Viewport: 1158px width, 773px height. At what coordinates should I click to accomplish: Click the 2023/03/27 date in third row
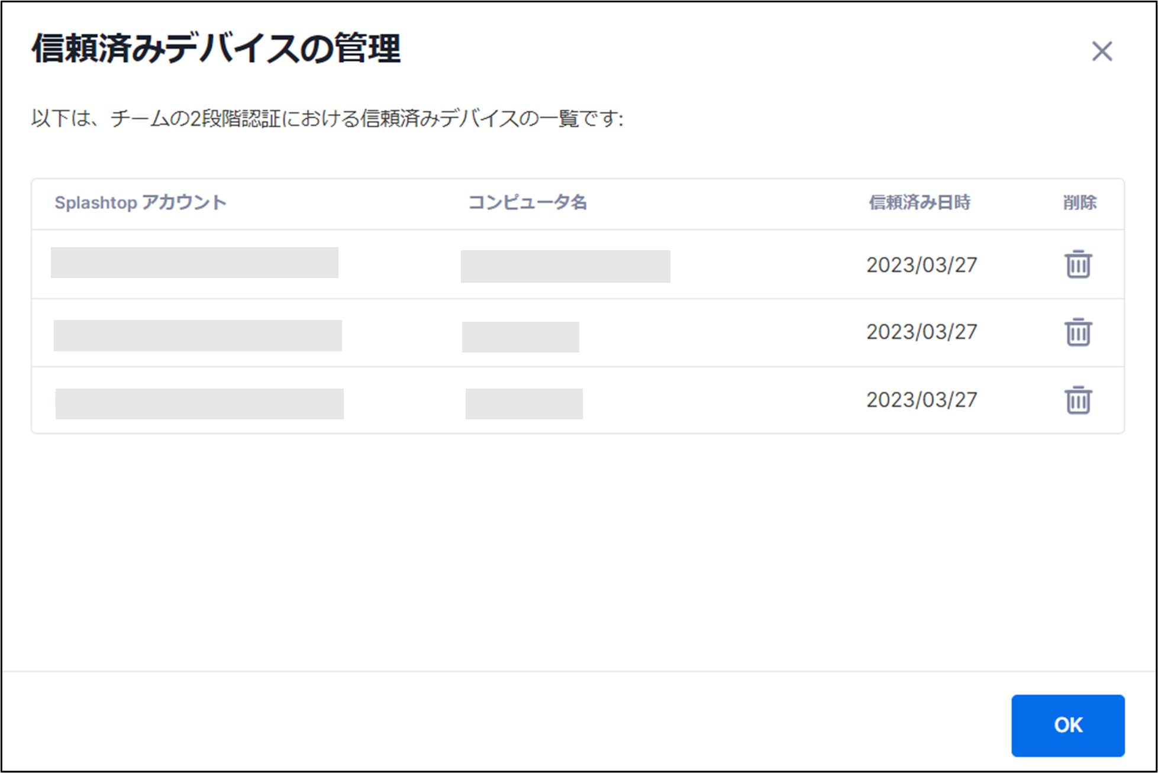pos(921,400)
